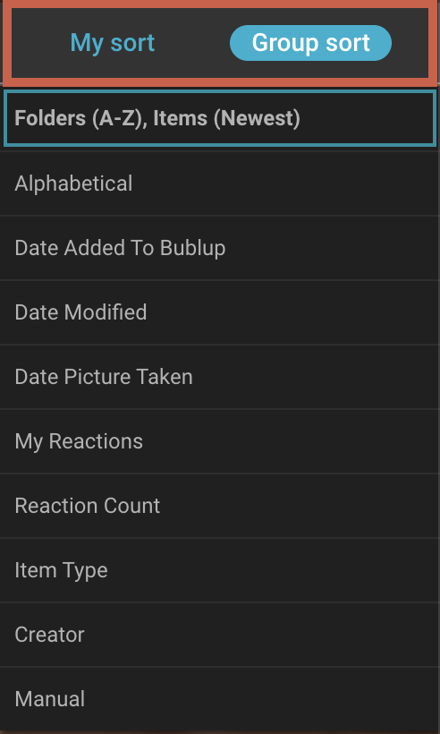Apply sorting by photo capture date
The image size is (440, 734).
[220, 377]
